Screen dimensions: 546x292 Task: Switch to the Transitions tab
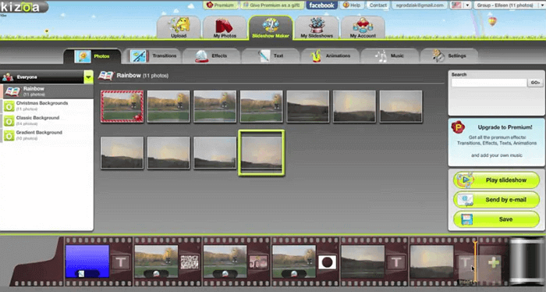pyautogui.click(x=154, y=55)
